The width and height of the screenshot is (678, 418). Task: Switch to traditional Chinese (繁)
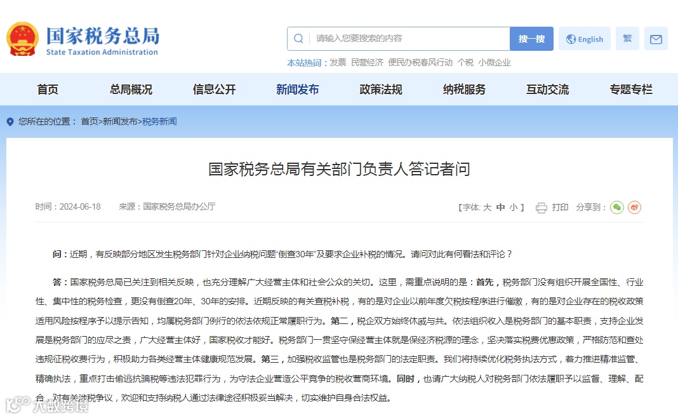tap(627, 39)
